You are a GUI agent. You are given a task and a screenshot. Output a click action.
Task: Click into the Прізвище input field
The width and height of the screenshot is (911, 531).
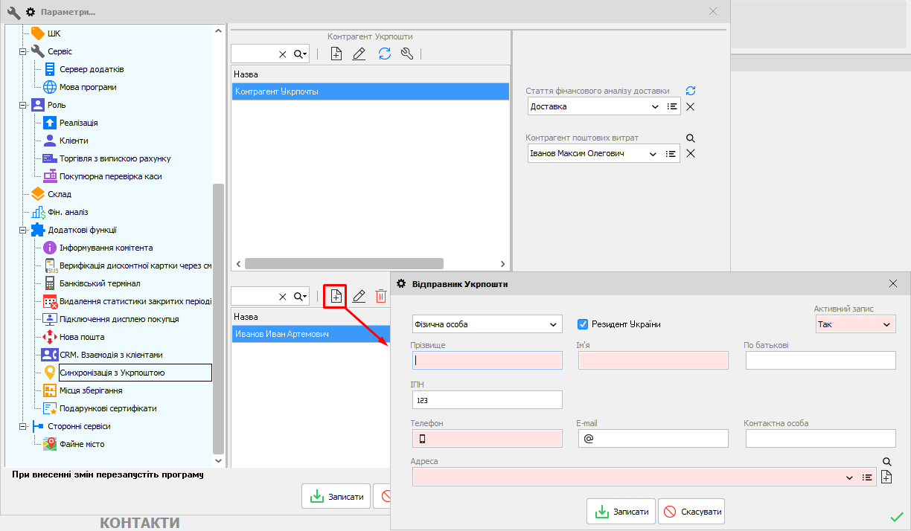tap(488, 360)
